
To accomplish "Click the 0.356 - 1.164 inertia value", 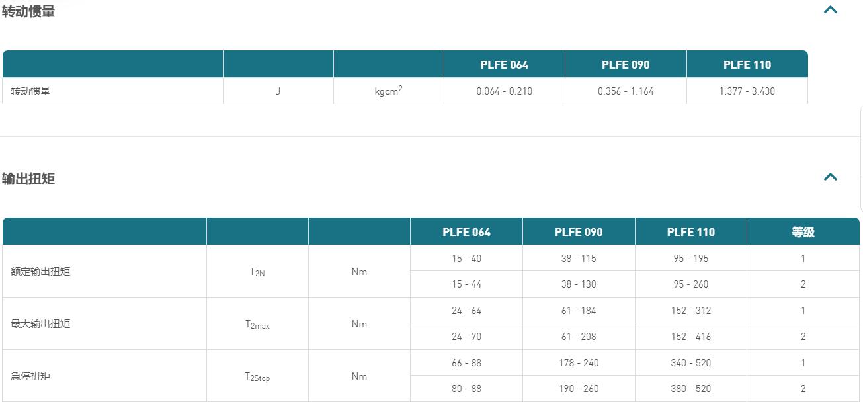I will point(626,91).
